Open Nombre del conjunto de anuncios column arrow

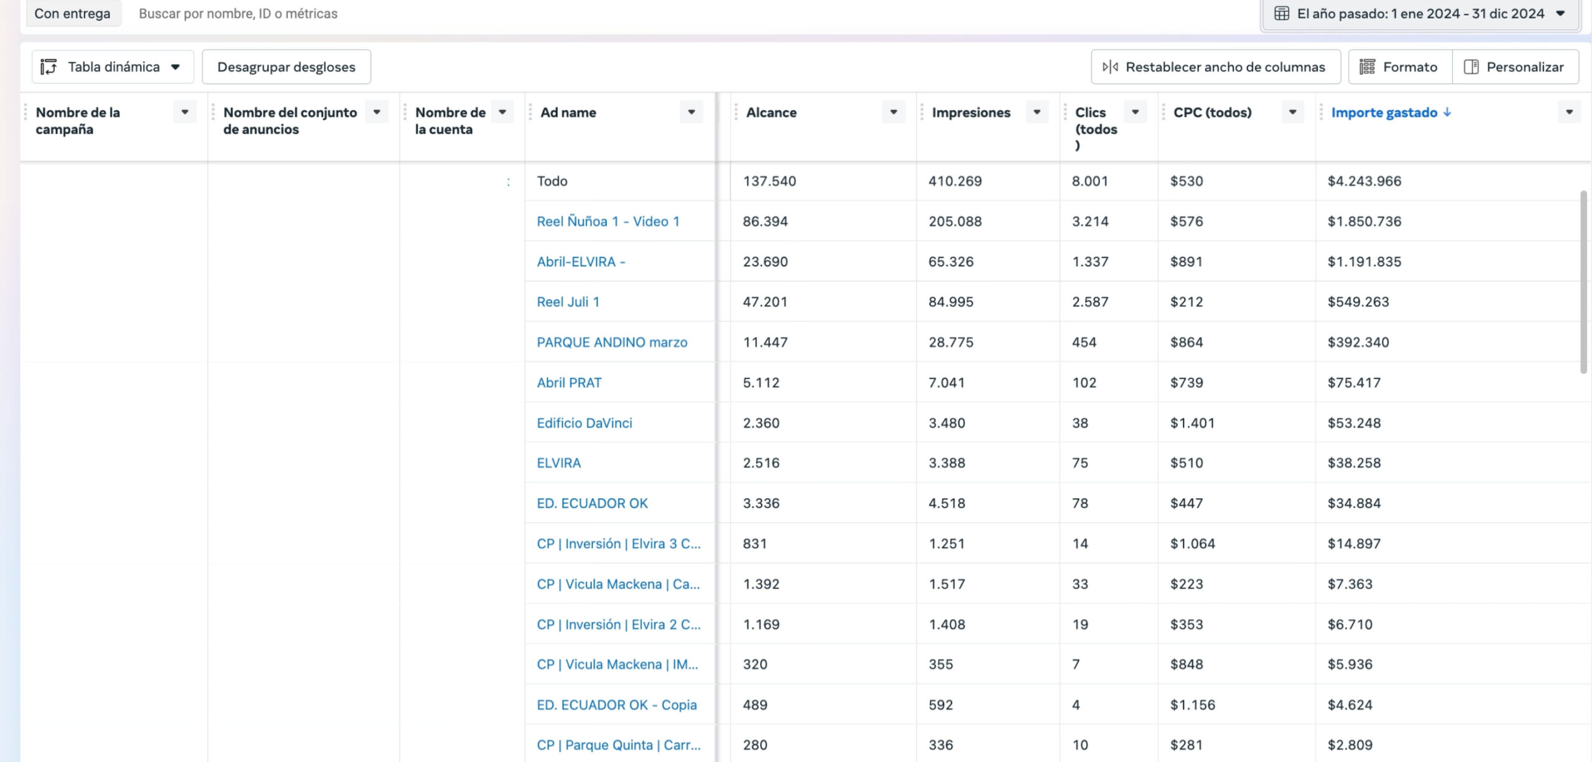(x=377, y=112)
